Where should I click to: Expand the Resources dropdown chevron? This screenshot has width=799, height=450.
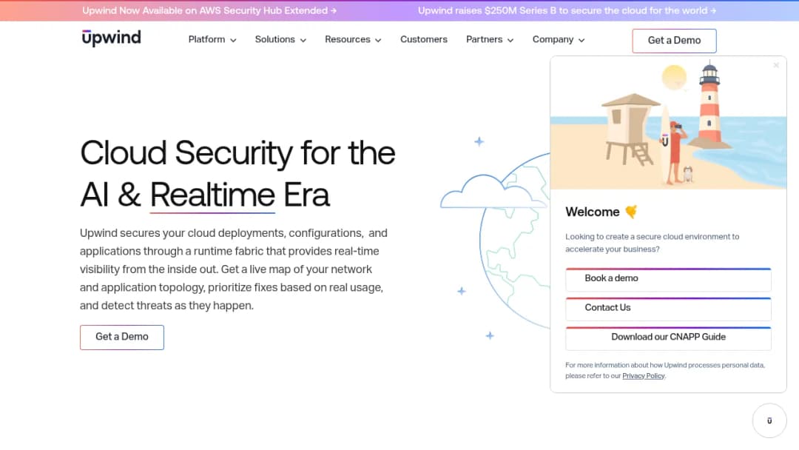click(378, 40)
